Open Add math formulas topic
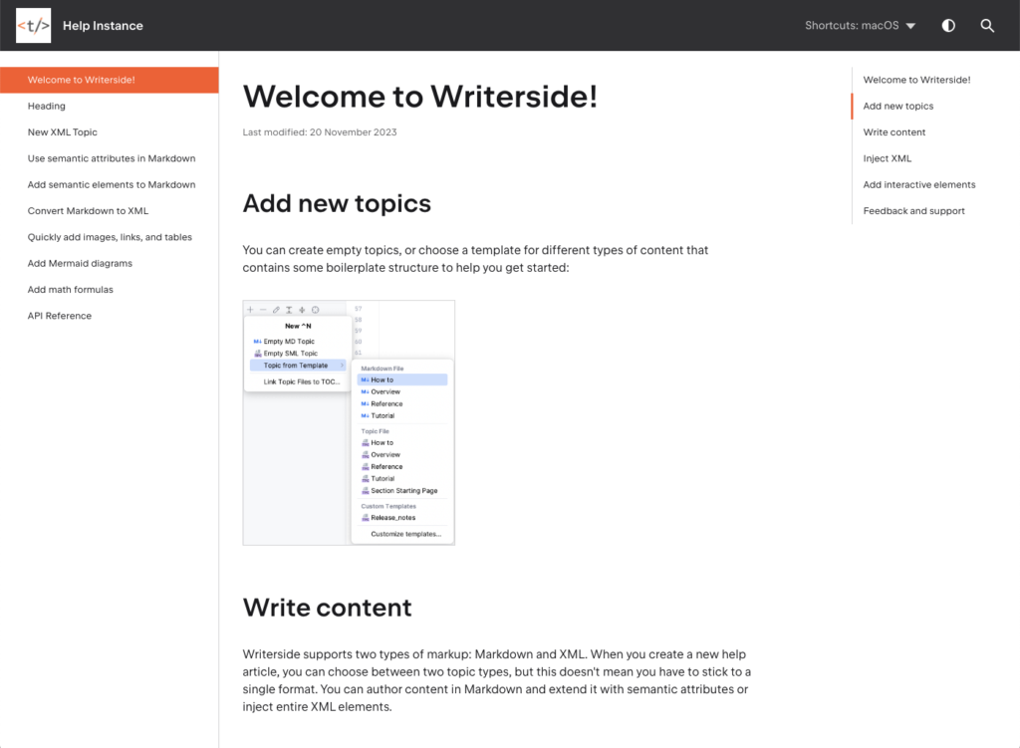Viewport: 1020px width, 748px height. point(71,290)
